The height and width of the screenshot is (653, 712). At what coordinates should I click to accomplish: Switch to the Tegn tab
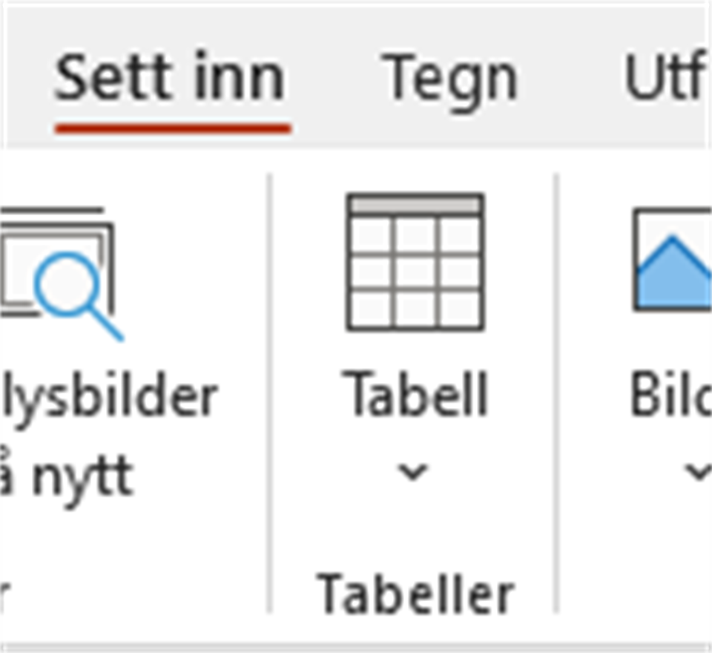click(449, 79)
